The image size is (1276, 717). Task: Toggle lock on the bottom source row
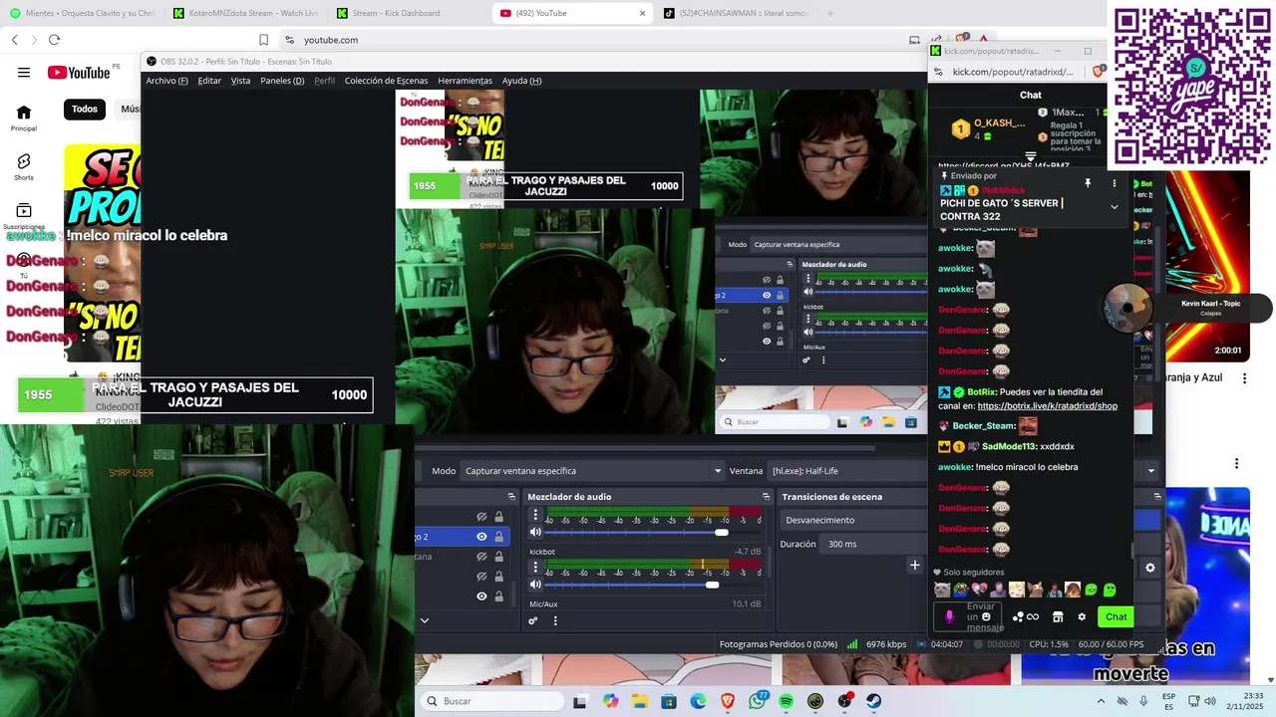[x=499, y=597]
